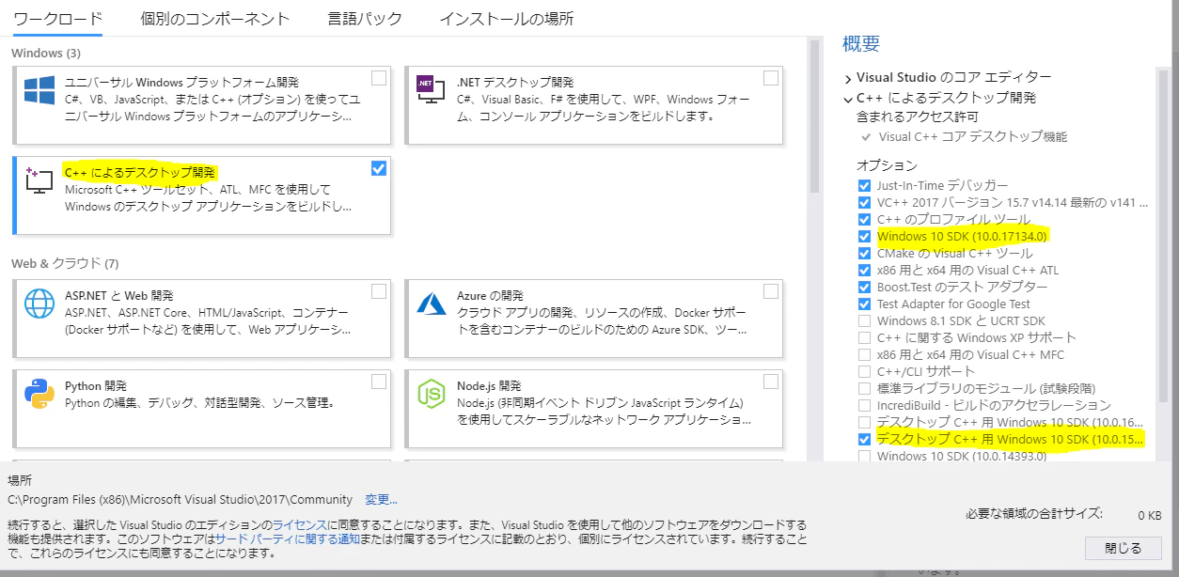Enable Windows 8.1 SDK と UCRT SDK
Image resolution: width=1179 pixels, height=577 pixels.
click(x=864, y=320)
